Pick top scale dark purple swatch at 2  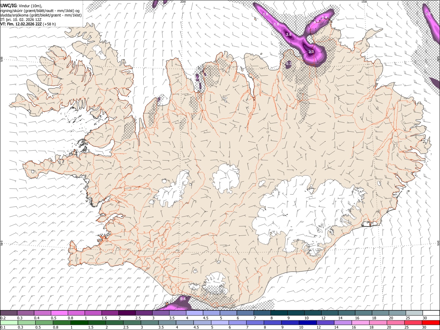click(x=128, y=313)
